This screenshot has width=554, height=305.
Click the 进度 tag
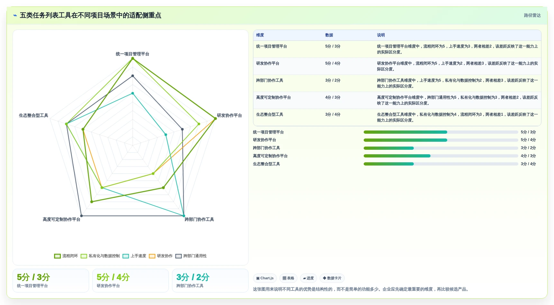(x=308, y=278)
